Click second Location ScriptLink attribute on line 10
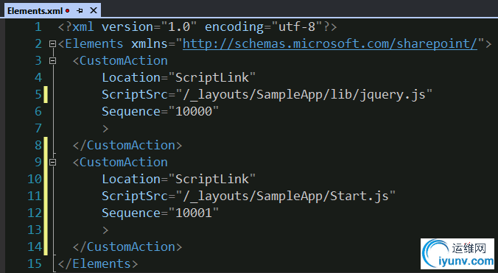Image resolution: width=498 pixels, height=273 pixels. (x=178, y=179)
